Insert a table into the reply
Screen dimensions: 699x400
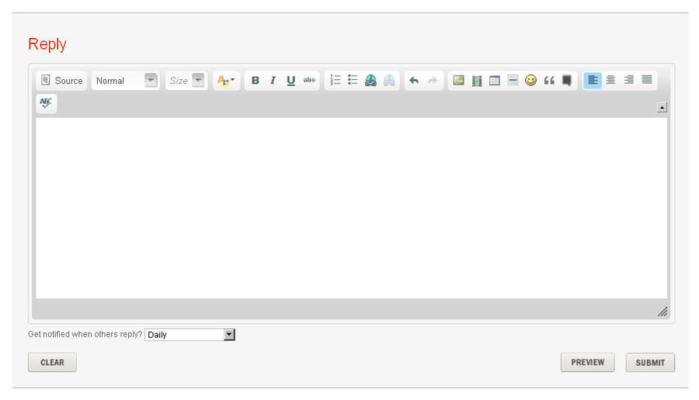pyautogui.click(x=495, y=81)
